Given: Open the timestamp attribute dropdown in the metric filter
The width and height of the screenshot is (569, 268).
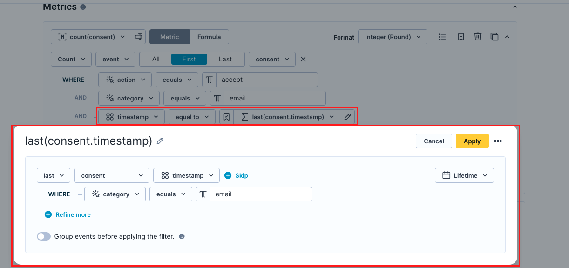Looking at the screenshot, I should [131, 117].
